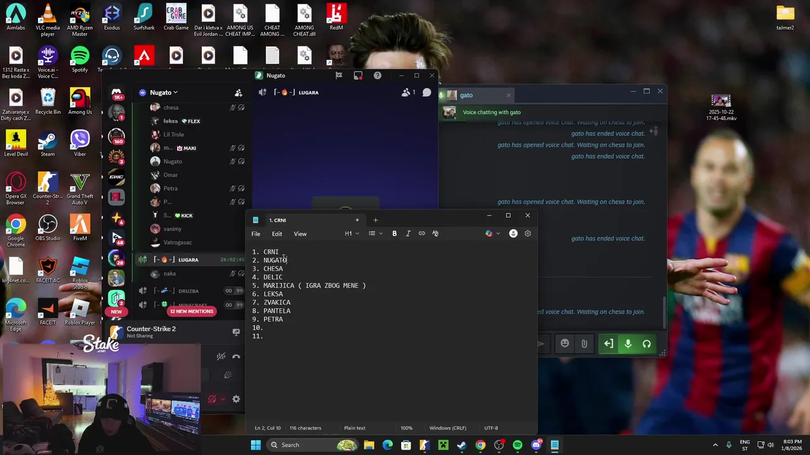Expand Notepad heading H1 dropdown
Viewport: 810px width, 455px height.
(352, 234)
